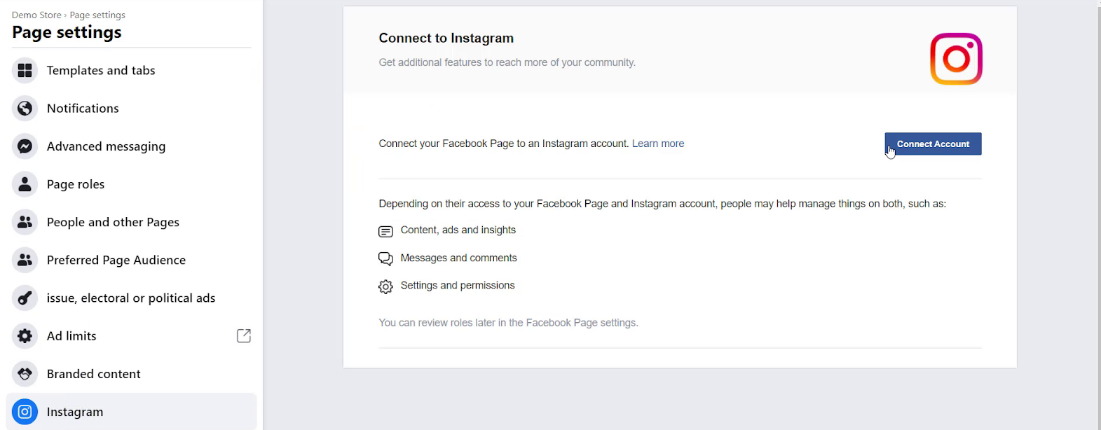Viewport: 1101px width, 430px height.
Task: Open the Learn more link
Action: [658, 144]
